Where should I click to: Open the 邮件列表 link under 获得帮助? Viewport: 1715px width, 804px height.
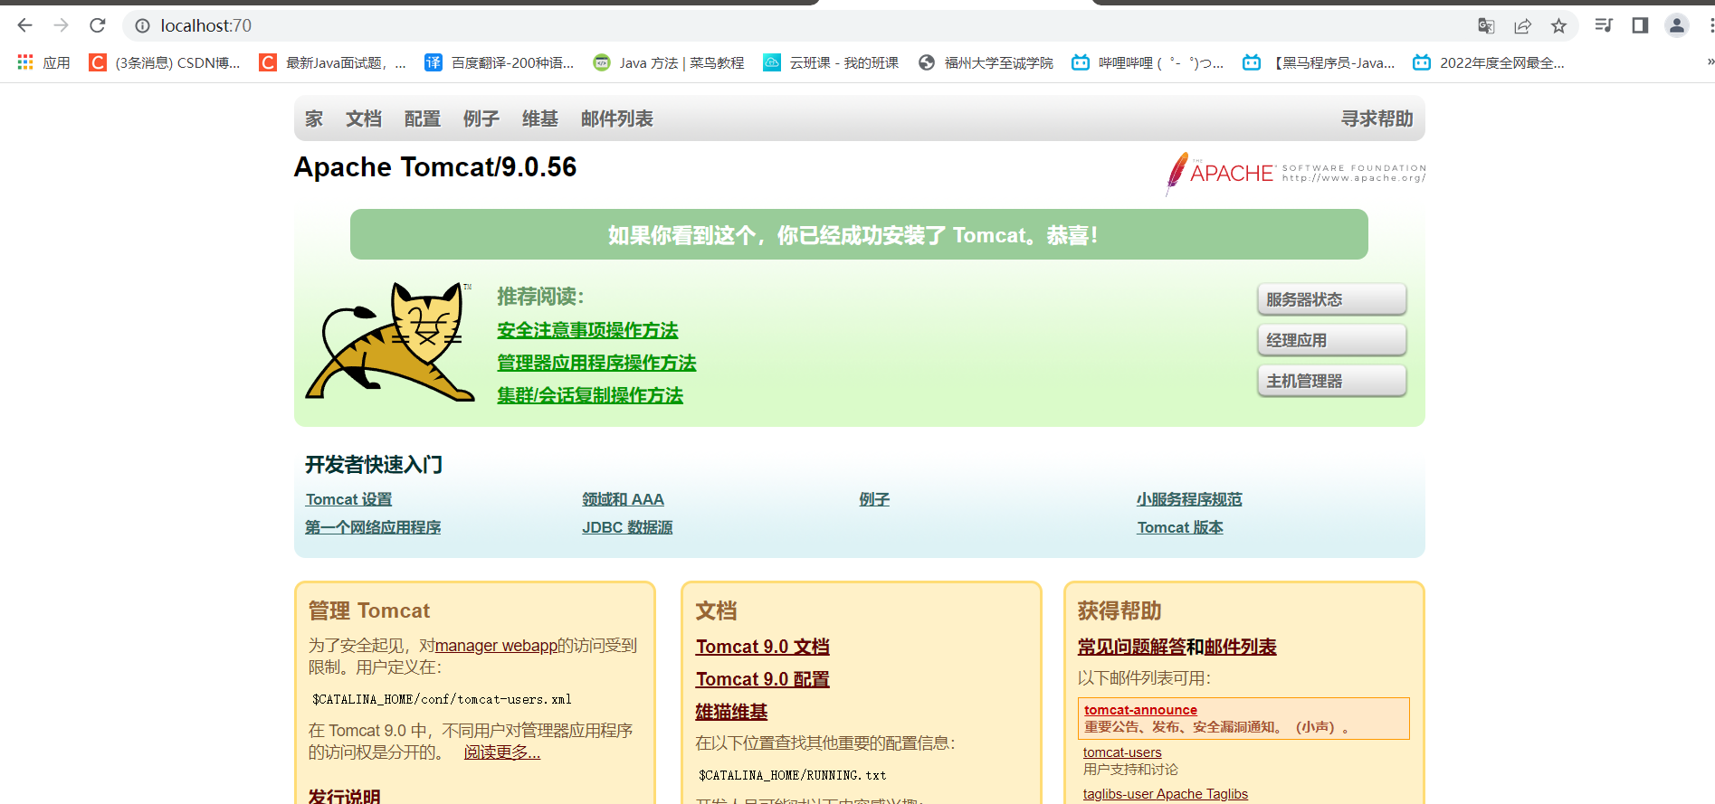pyautogui.click(x=1240, y=647)
